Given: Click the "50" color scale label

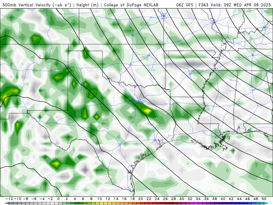Looking at the screenshot, I should coord(264,199).
